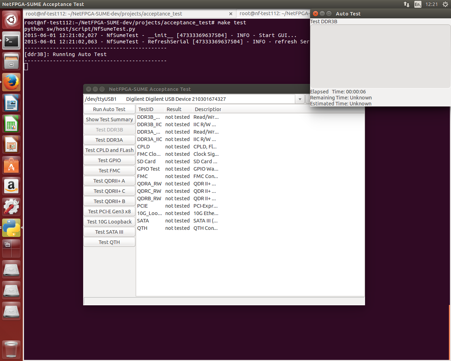Click Show Test Summary button
Screen dimensions: 451x361
[109, 120]
